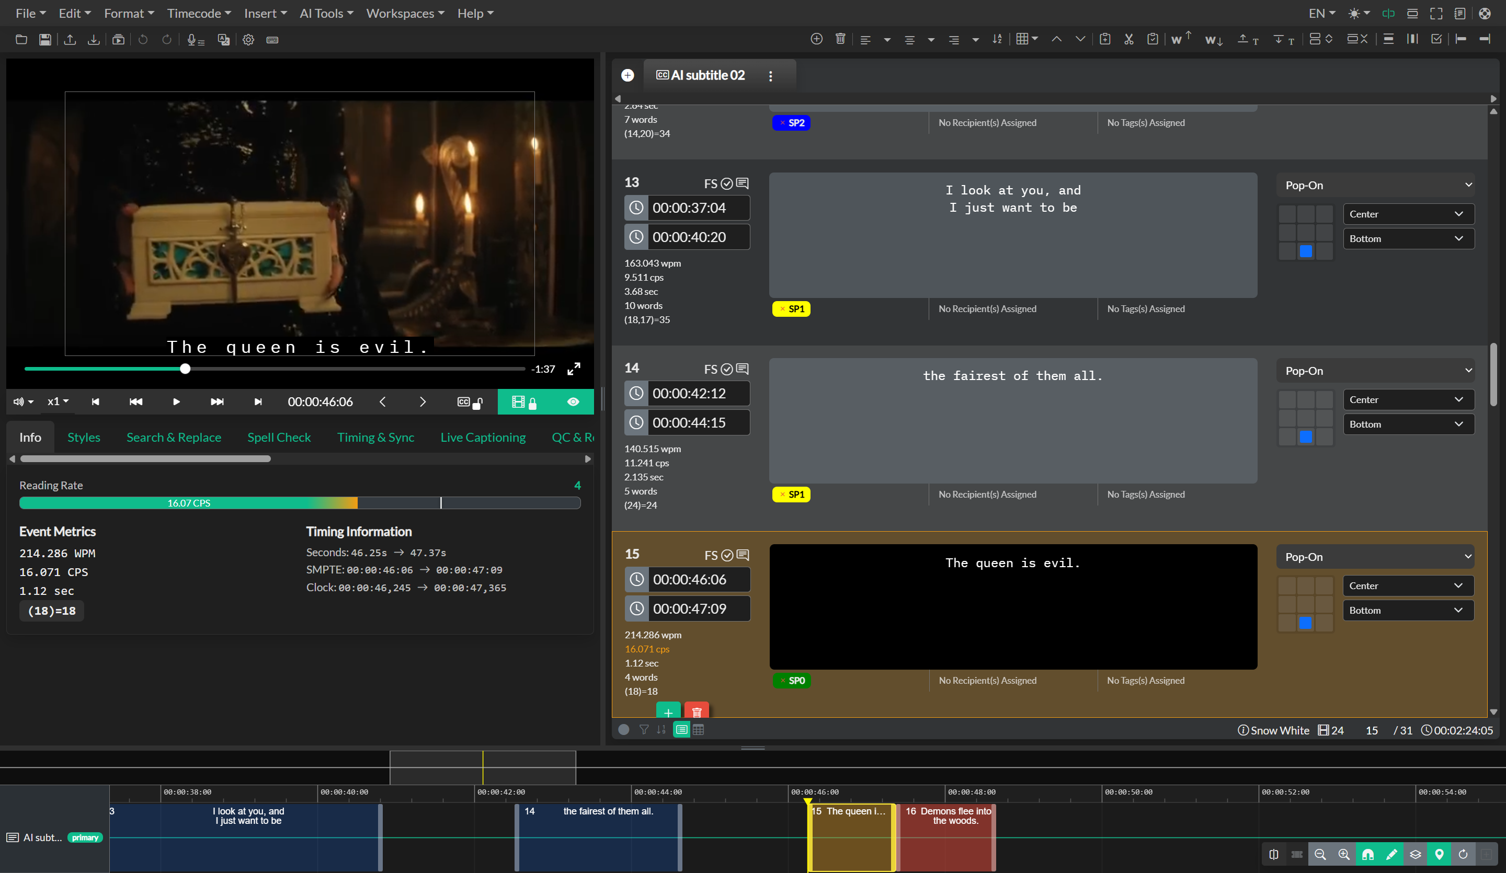Click the timeline marker pin icon
Viewport: 1506px width, 873px height.
click(1439, 854)
